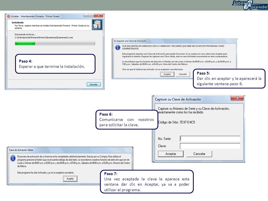Screen dimensions: 268x201
Task: Click 'Clave de Activación Válida' title text
Action: (x=21, y=150)
